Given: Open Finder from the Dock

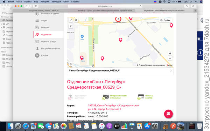Looking at the screenshot, I should (10, 126).
